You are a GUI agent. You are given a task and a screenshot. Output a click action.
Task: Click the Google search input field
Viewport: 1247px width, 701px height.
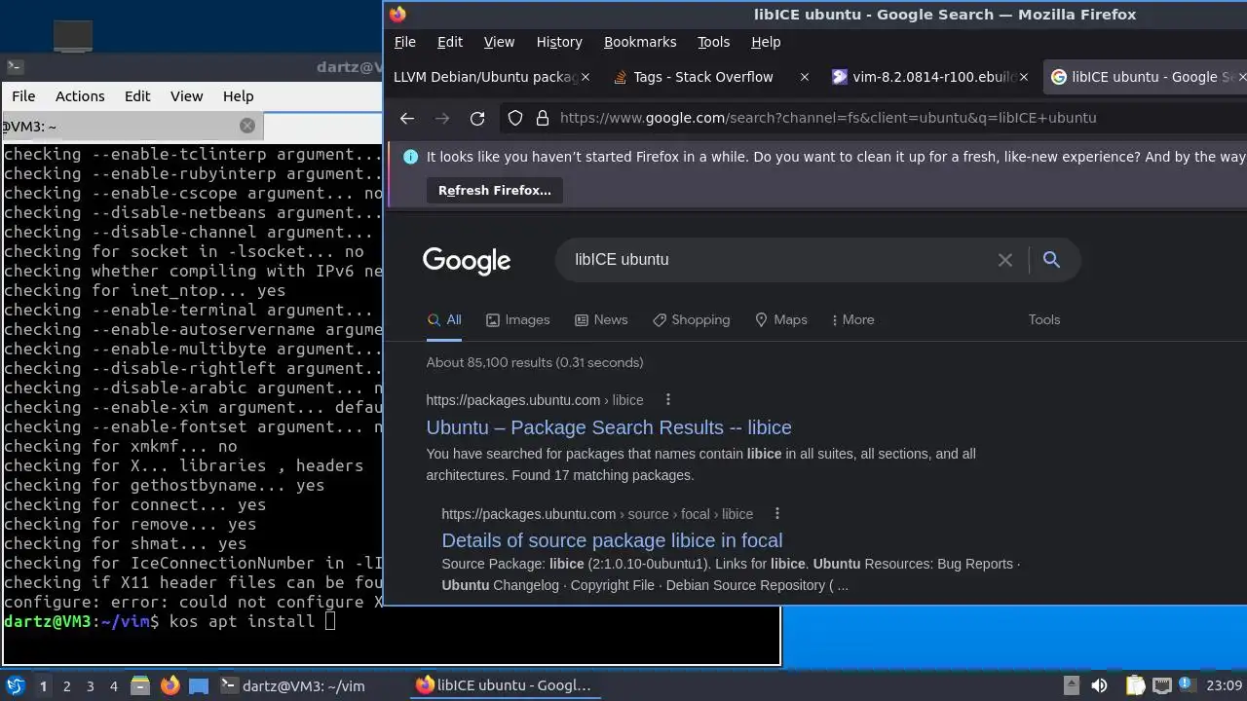pos(779,260)
